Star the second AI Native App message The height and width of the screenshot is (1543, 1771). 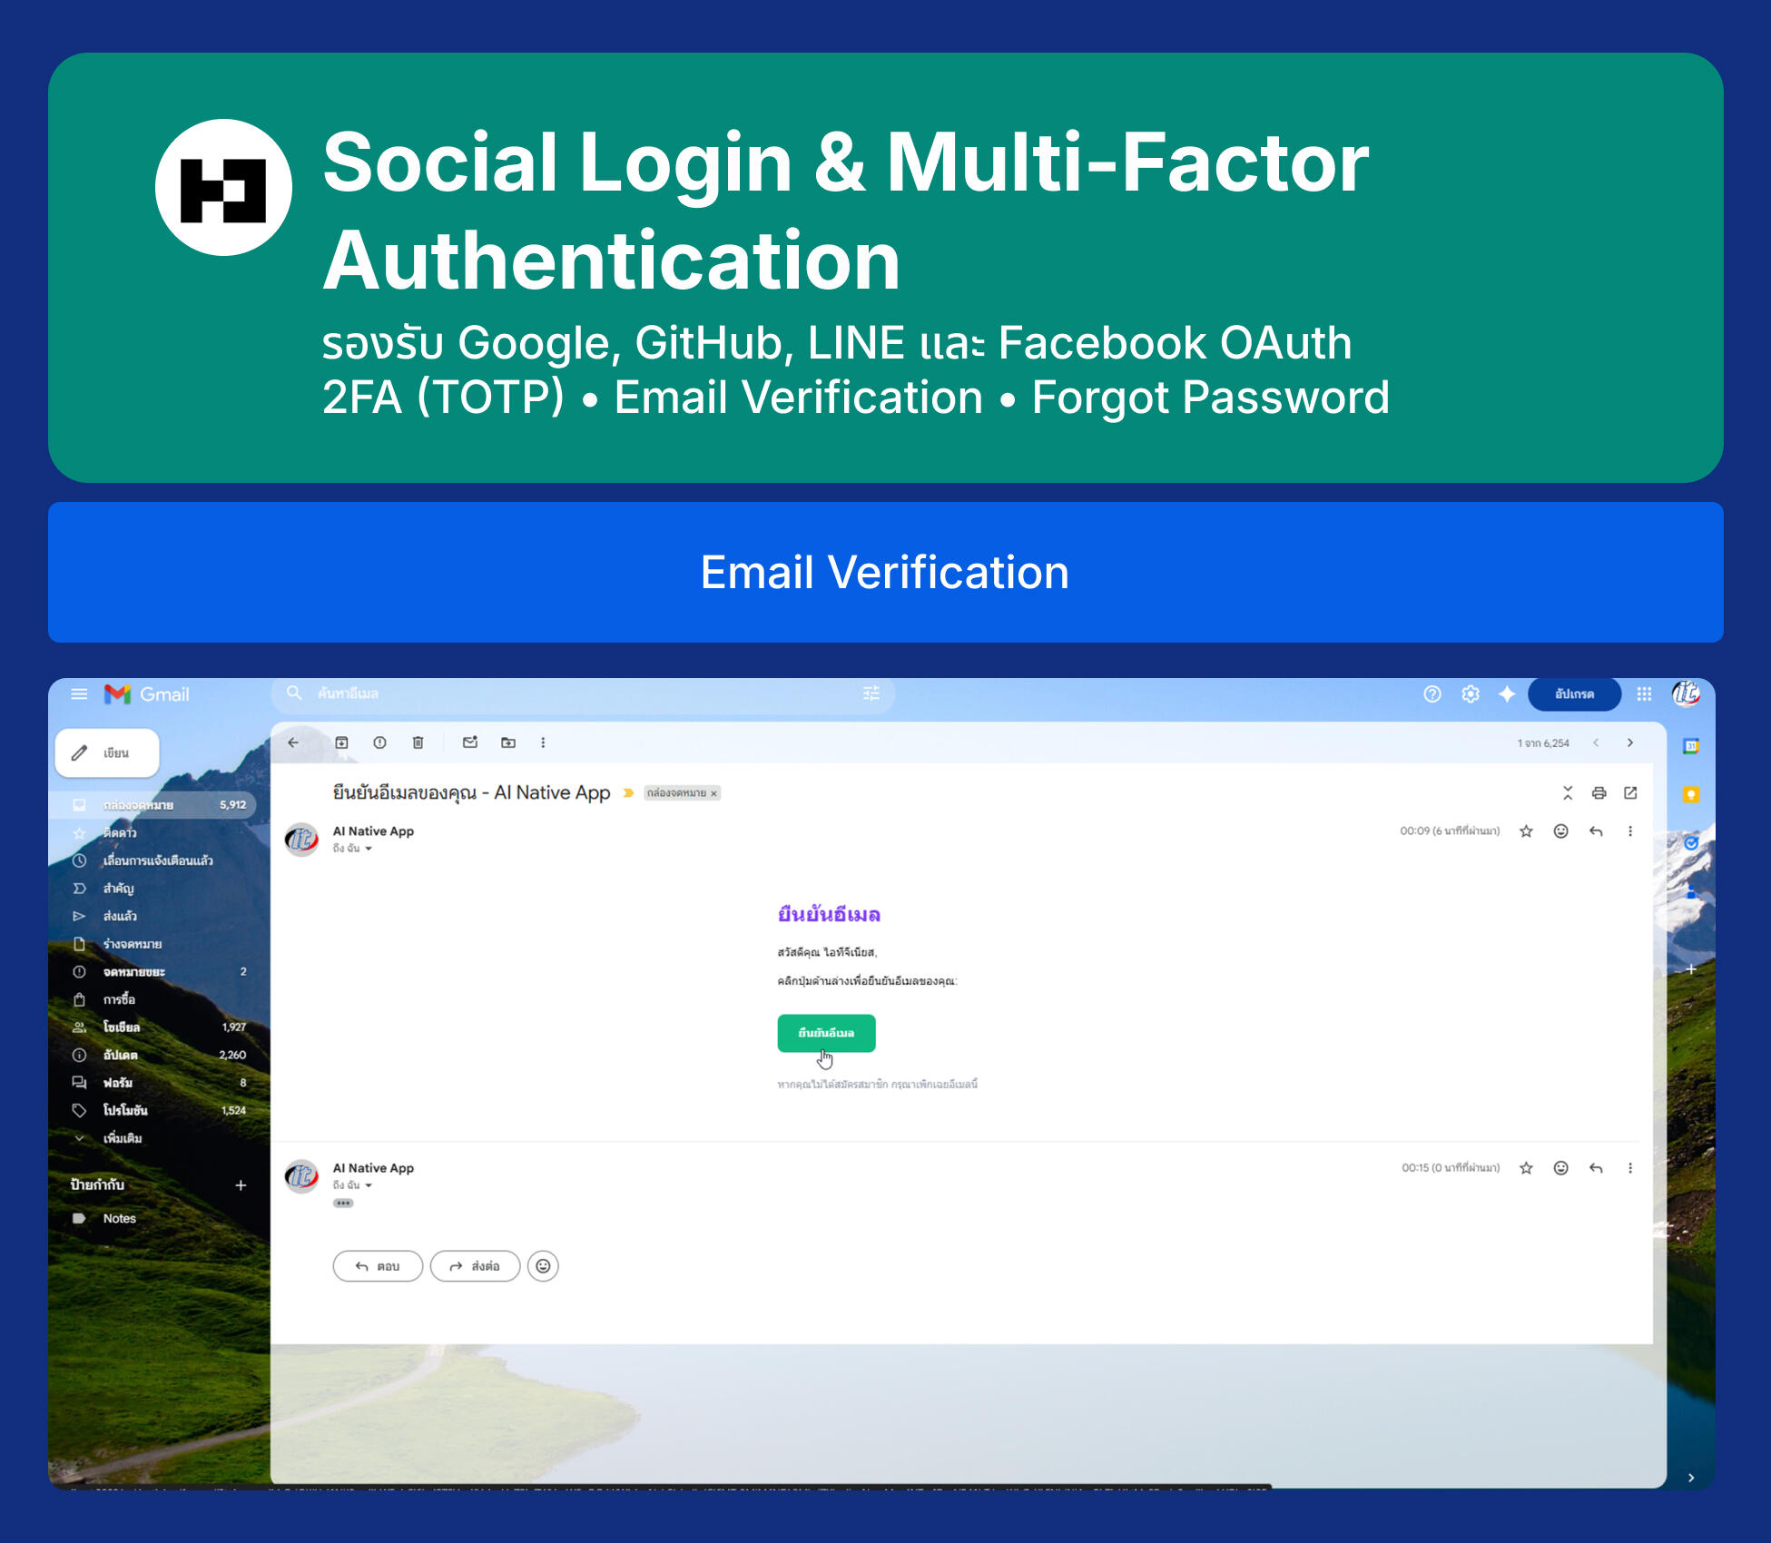point(1526,1168)
